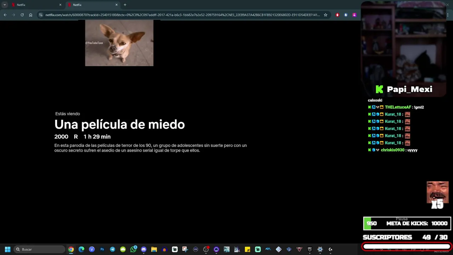The image size is (453, 255).
Task: Close the second Netflix tab
Action: coord(116,5)
